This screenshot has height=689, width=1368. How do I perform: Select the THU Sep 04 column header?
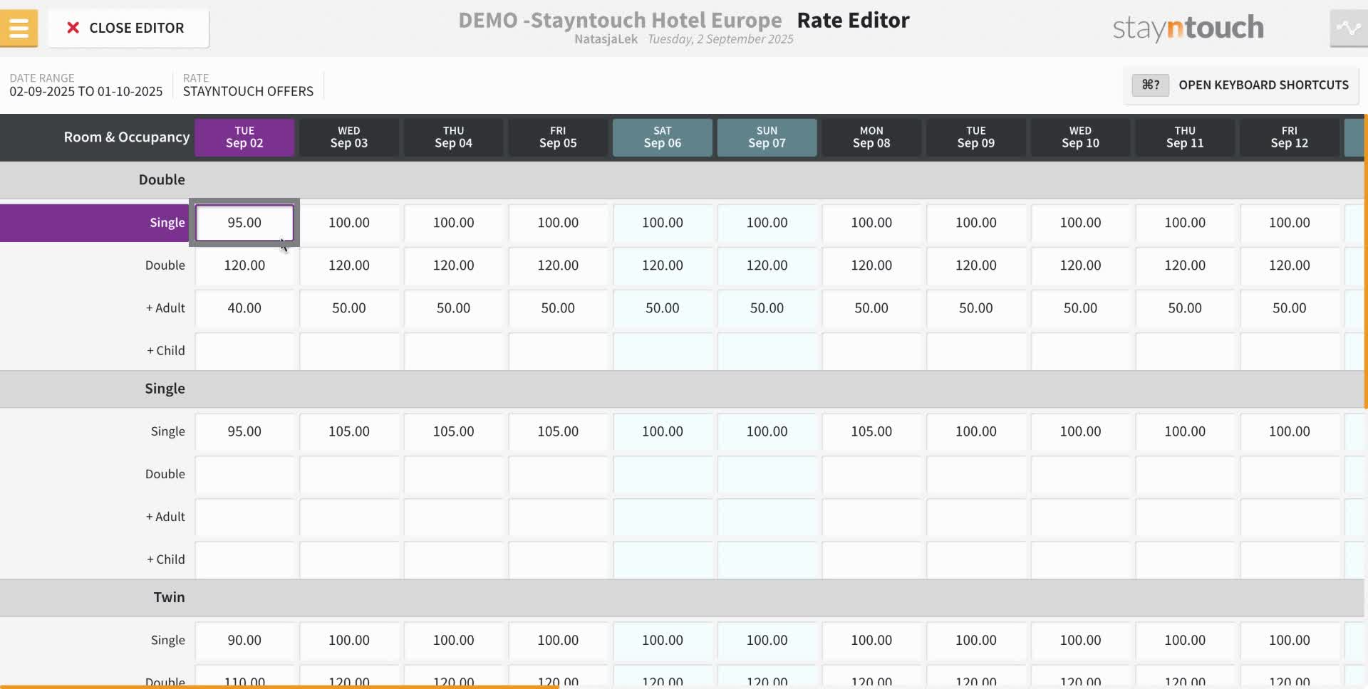point(453,137)
